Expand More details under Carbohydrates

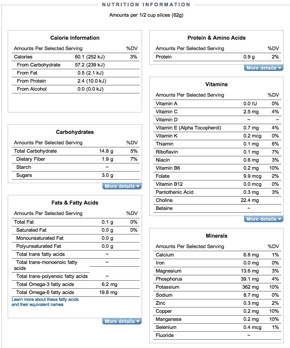pyautogui.click(x=122, y=186)
